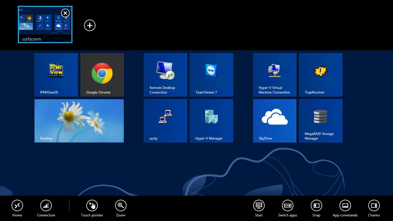Open the Desktop tile
The height and width of the screenshot is (221, 393).
[79, 121]
